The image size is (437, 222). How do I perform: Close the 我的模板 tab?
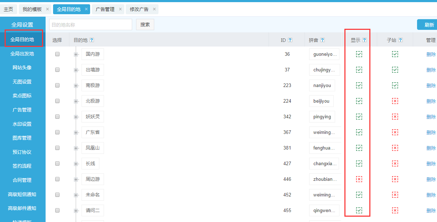[47, 9]
